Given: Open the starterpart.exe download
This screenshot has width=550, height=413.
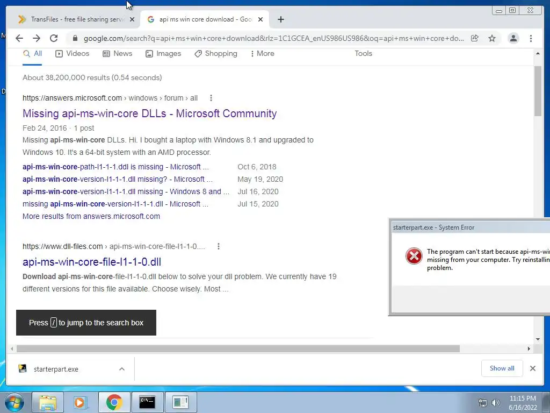Looking at the screenshot, I should tap(56, 369).
